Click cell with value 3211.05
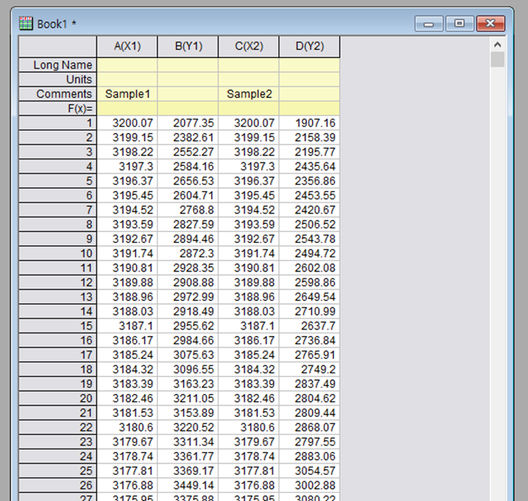 [188, 398]
